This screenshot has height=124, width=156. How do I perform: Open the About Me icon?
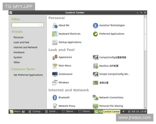[55, 26]
